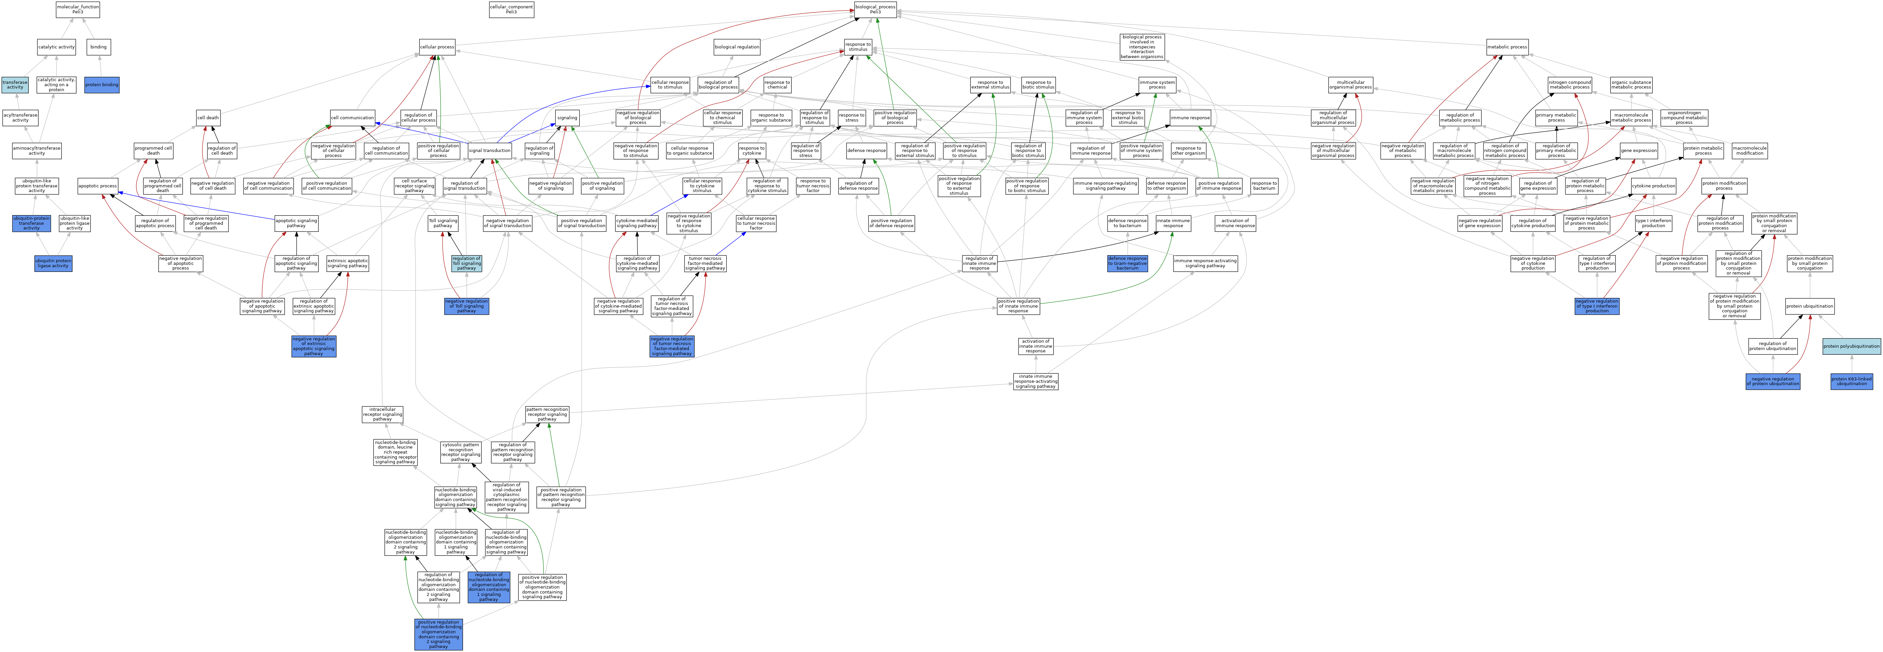Image resolution: width=1883 pixels, height=652 pixels.
Task: Click 'regulation of viral-induced cytoplasmic pattern recognition' node
Action: (506, 497)
